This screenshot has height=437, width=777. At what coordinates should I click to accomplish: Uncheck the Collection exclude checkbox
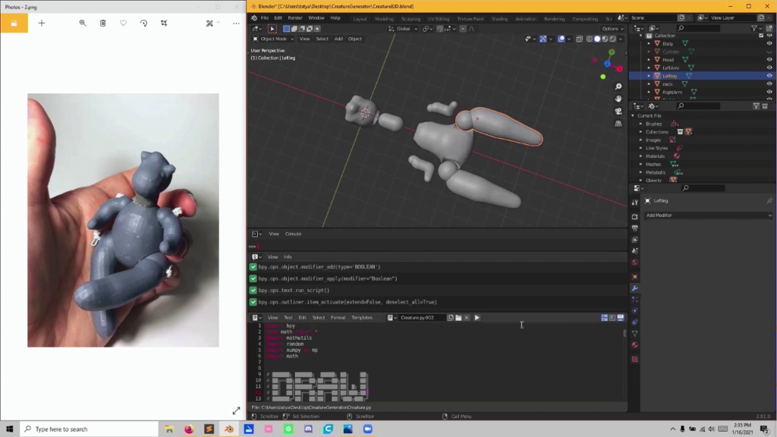(761, 36)
